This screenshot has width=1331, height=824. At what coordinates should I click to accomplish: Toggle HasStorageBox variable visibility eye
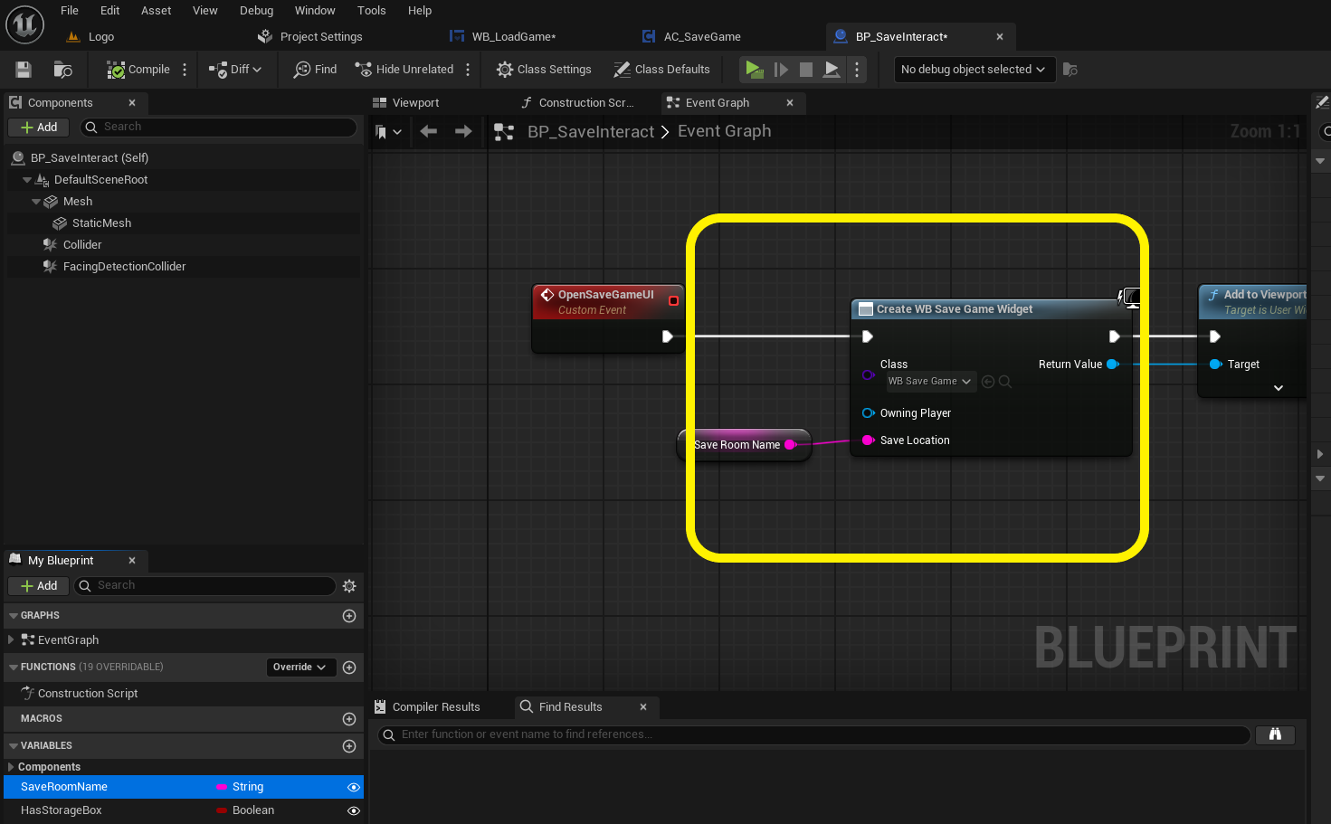354,811
